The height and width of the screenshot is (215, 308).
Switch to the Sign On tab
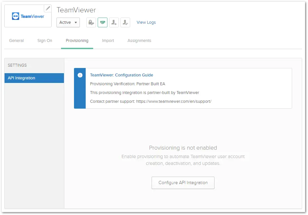45,41
